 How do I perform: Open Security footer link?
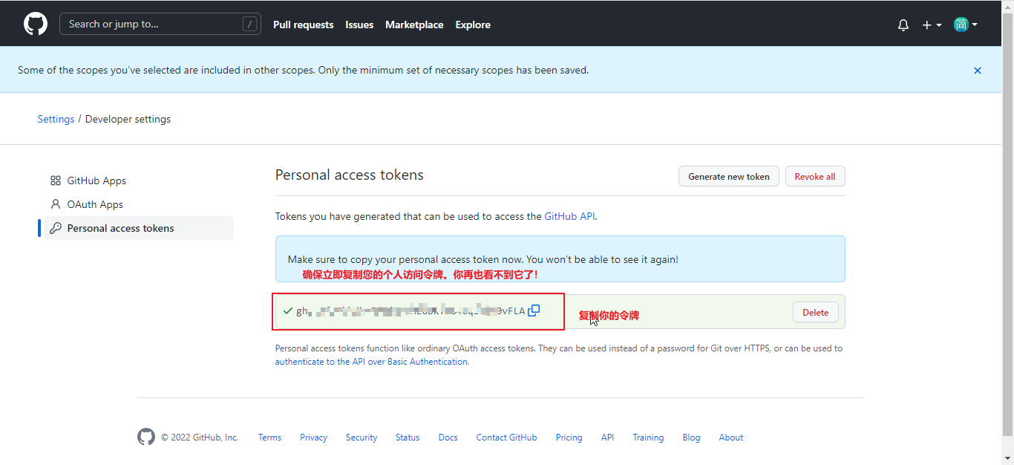tap(362, 438)
